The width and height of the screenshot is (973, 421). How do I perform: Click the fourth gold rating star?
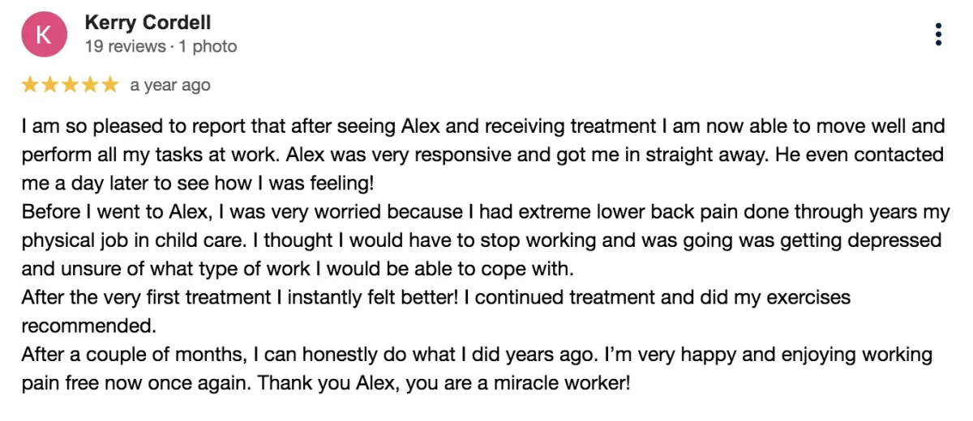point(90,84)
